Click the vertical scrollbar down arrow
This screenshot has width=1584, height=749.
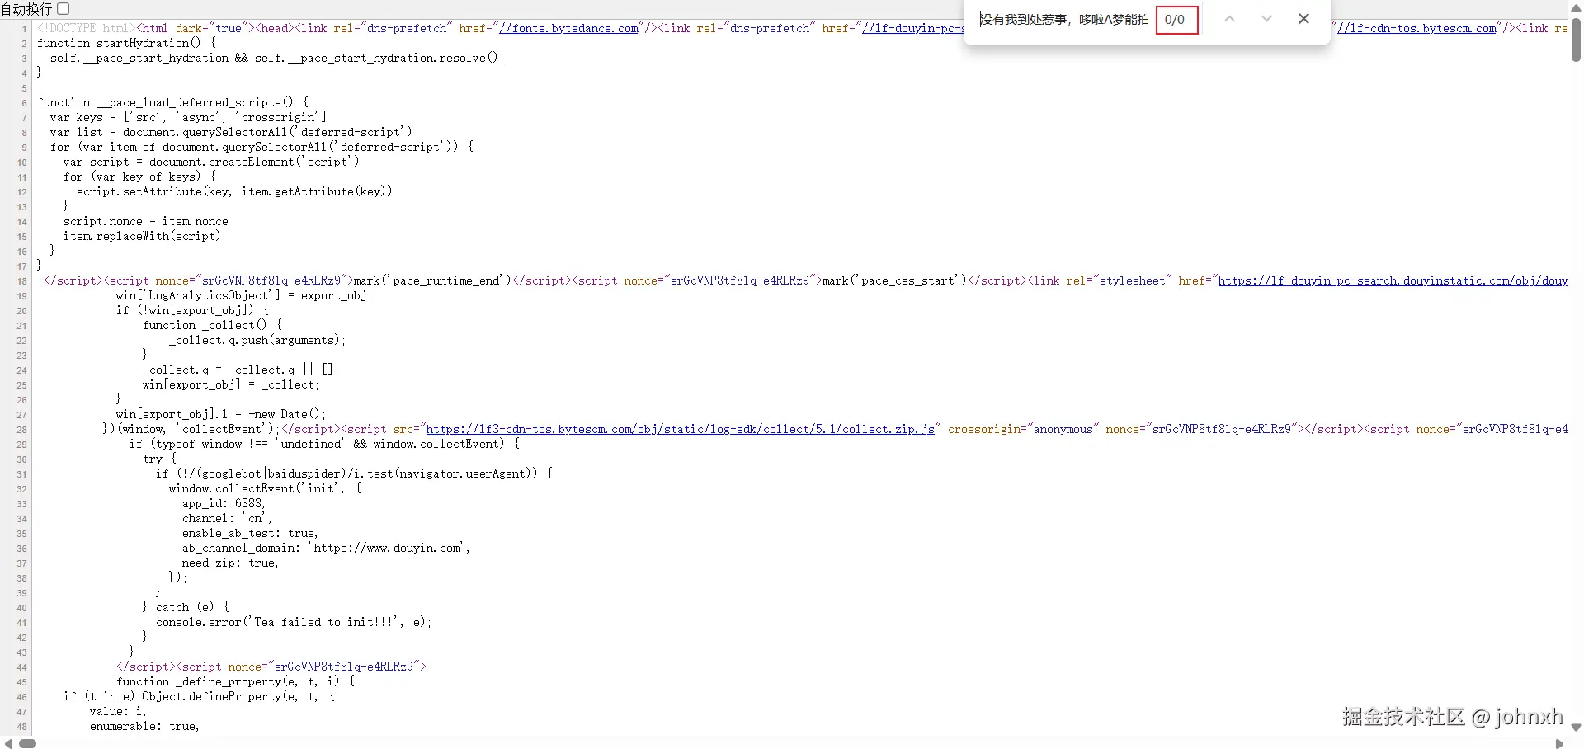pyautogui.click(x=1576, y=728)
